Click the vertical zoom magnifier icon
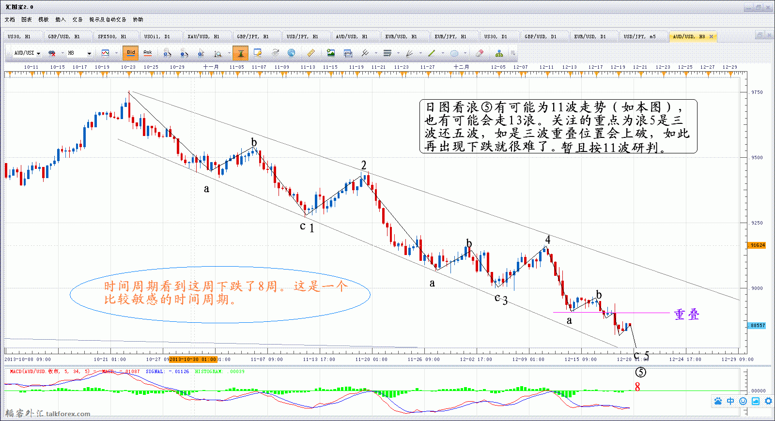Viewport: 775px width, 421px height. 218,53
